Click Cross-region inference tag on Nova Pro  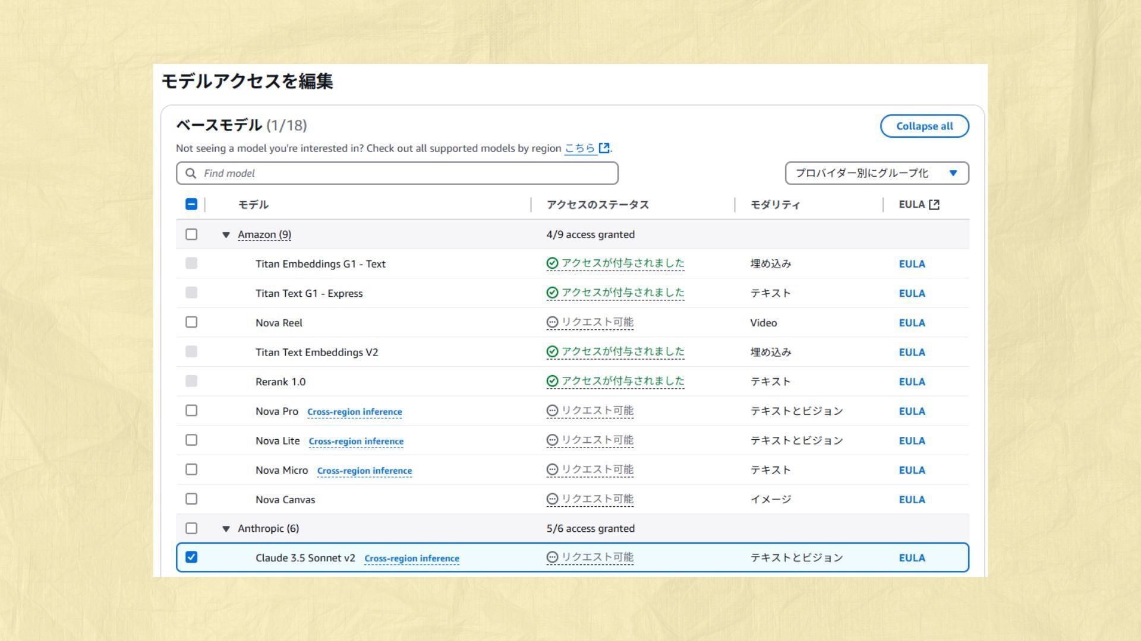point(355,412)
